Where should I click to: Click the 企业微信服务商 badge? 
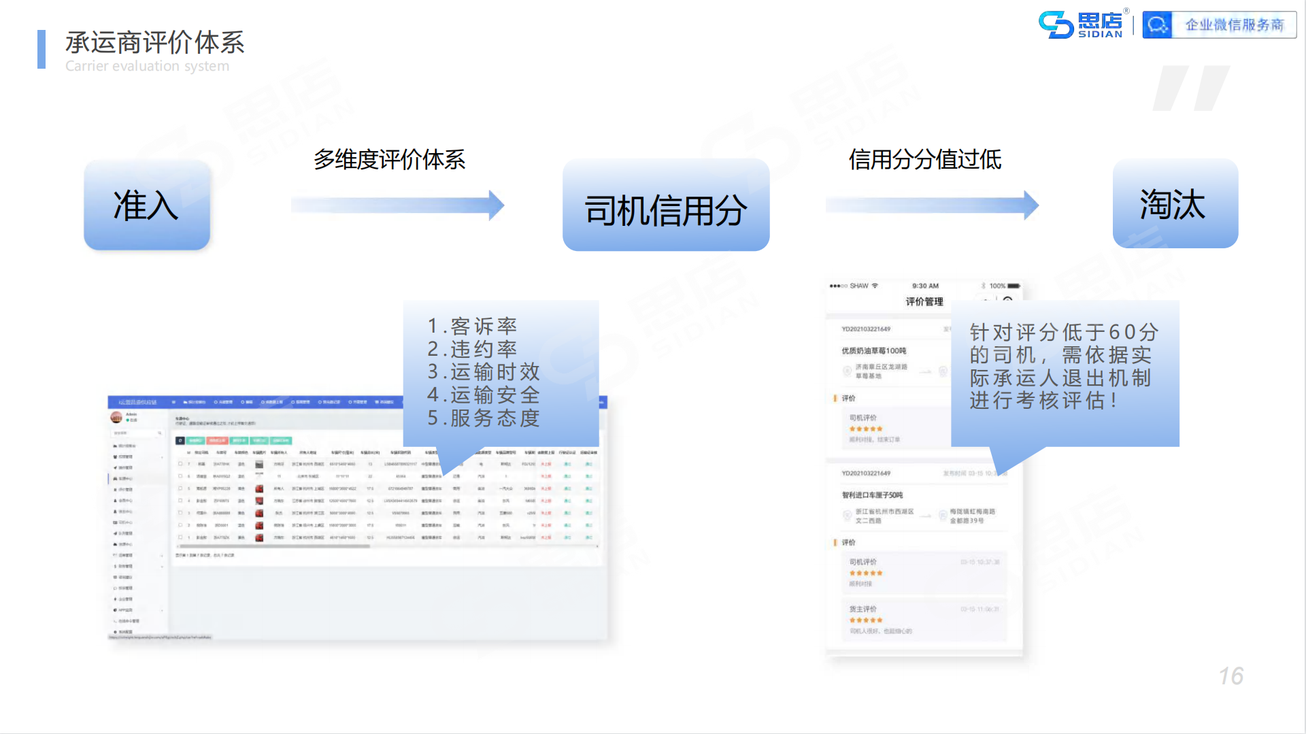coord(1219,25)
